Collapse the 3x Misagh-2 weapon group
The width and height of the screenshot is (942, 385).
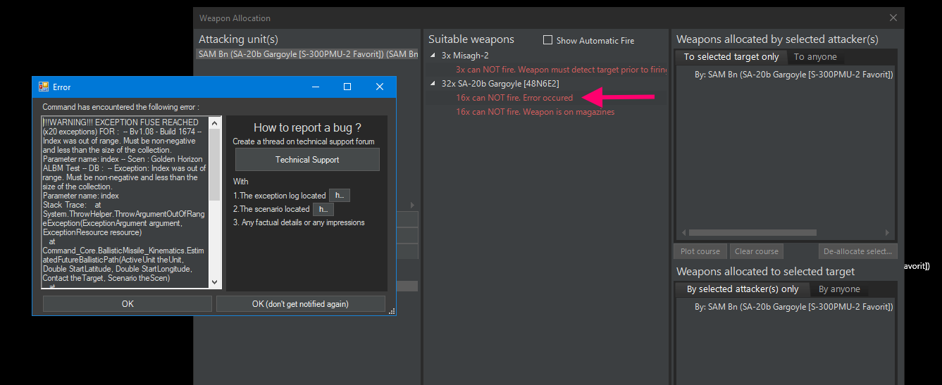tap(433, 56)
